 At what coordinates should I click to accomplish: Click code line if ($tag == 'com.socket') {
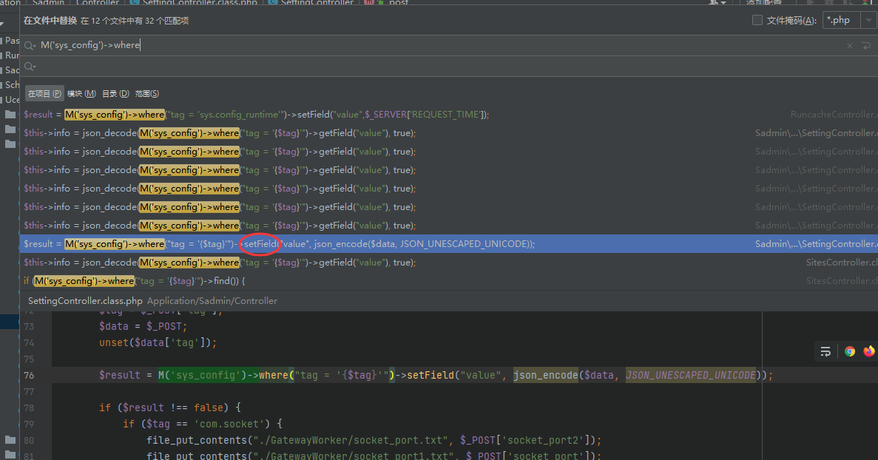point(203,424)
